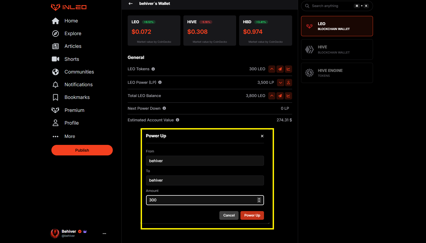Click chart icon on LEO Tokens row

click(x=288, y=69)
